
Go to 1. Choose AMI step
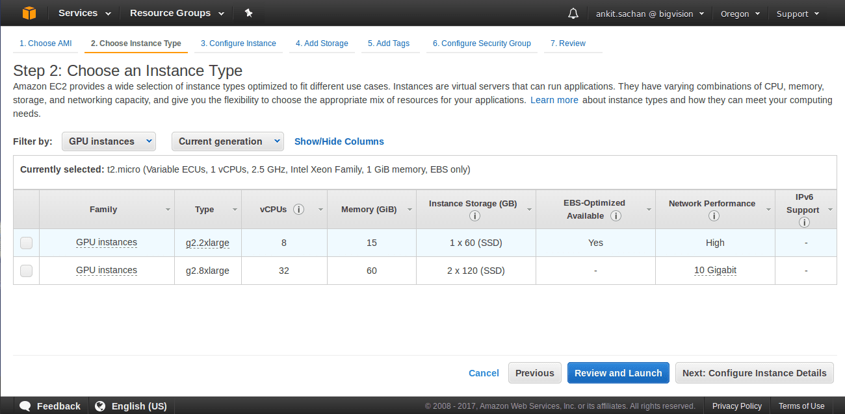coord(45,43)
